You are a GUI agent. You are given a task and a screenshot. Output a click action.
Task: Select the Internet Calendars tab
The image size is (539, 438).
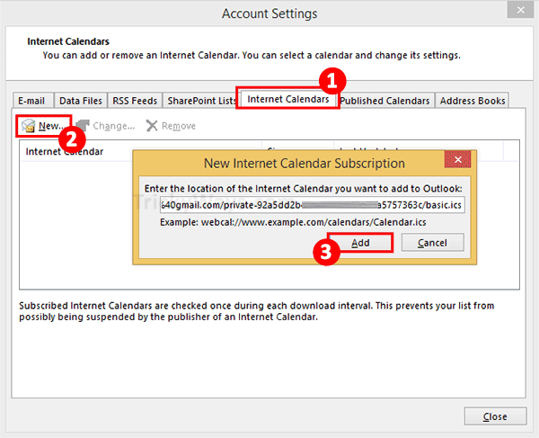tap(287, 99)
